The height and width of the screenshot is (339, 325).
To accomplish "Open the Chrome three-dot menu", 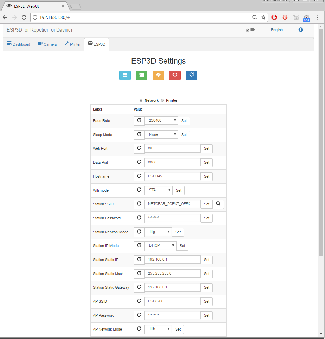I will 318,17.
